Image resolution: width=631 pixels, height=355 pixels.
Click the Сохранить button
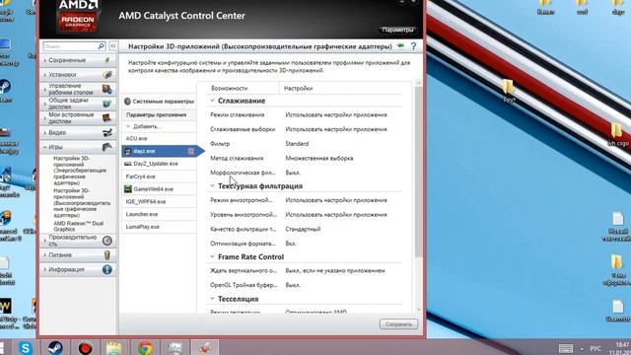tap(398, 324)
